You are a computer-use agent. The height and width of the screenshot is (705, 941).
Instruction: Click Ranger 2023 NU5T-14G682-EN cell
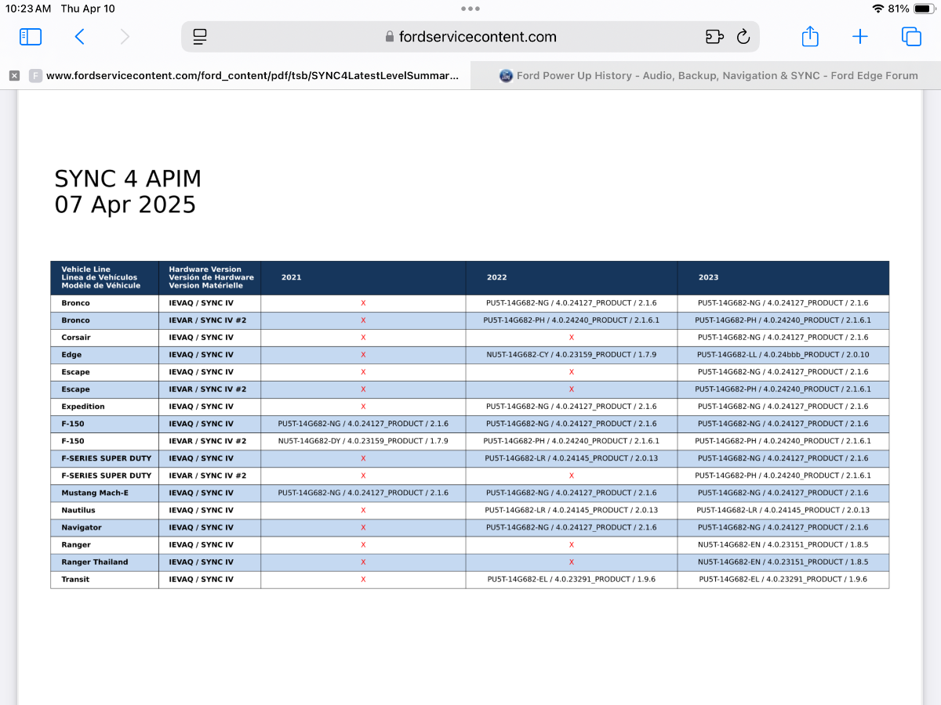tap(783, 544)
